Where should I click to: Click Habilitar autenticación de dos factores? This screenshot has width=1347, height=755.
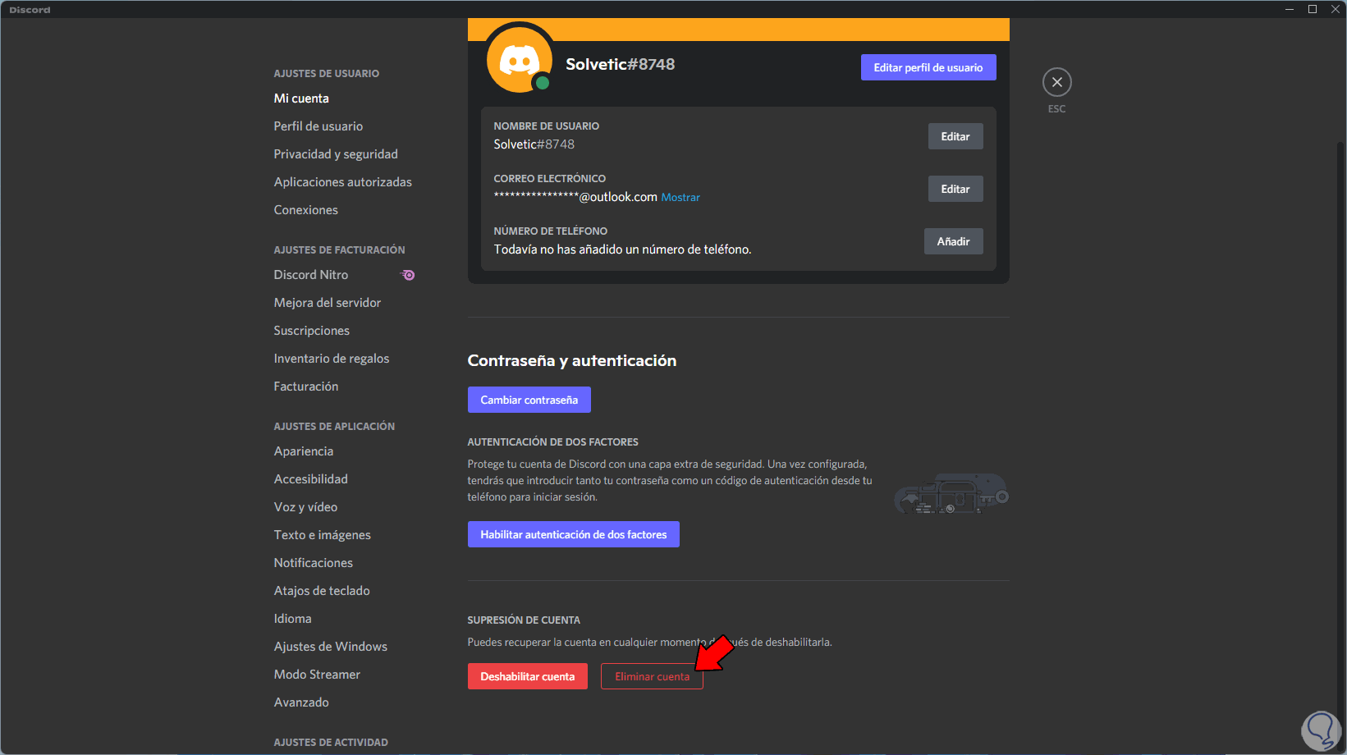click(574, 534)
